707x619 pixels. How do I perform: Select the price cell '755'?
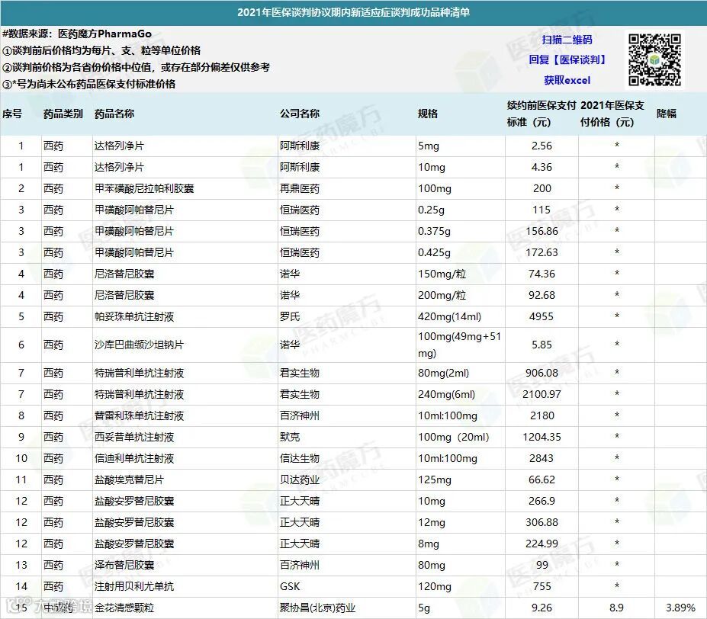542,586
